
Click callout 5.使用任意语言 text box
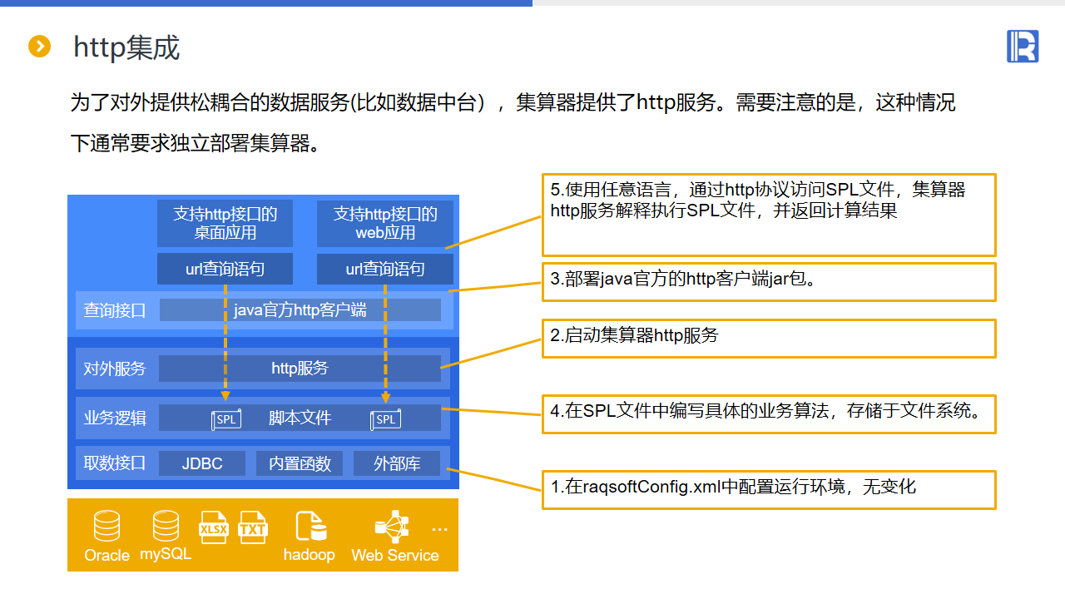click(769, 215)
